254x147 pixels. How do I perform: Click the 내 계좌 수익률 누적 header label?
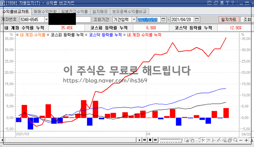click(24, 28)
